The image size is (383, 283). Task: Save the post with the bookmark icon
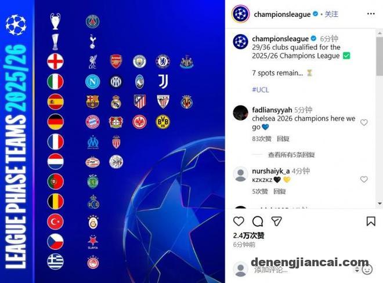[x=371, y=221]
